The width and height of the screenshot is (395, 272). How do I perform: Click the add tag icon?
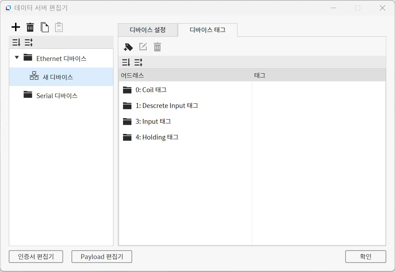click(129, 47)
